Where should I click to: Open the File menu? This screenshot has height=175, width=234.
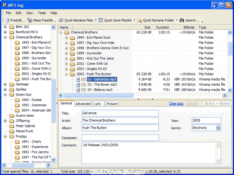pos(8,13)
